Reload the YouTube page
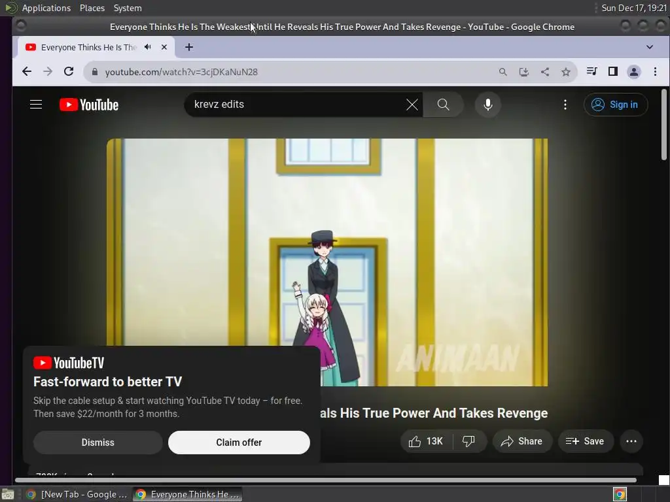The image size is (670, 502). (69, 72)
